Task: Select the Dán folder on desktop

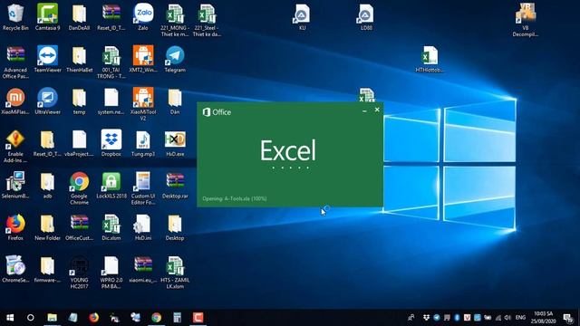Action: (x=175, y=101)
